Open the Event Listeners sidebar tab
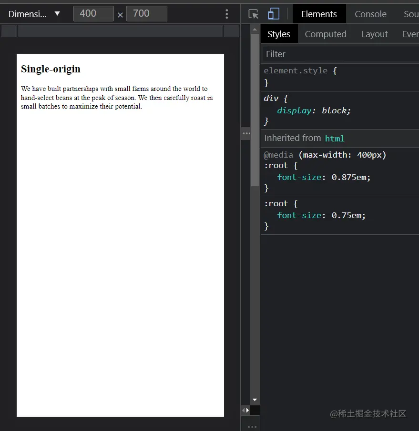The height and width of the screenshot is (431, 419). pos(410,34)
